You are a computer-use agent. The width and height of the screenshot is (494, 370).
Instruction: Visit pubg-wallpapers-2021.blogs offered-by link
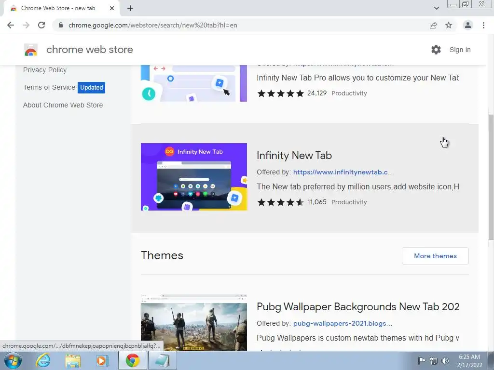343,323
